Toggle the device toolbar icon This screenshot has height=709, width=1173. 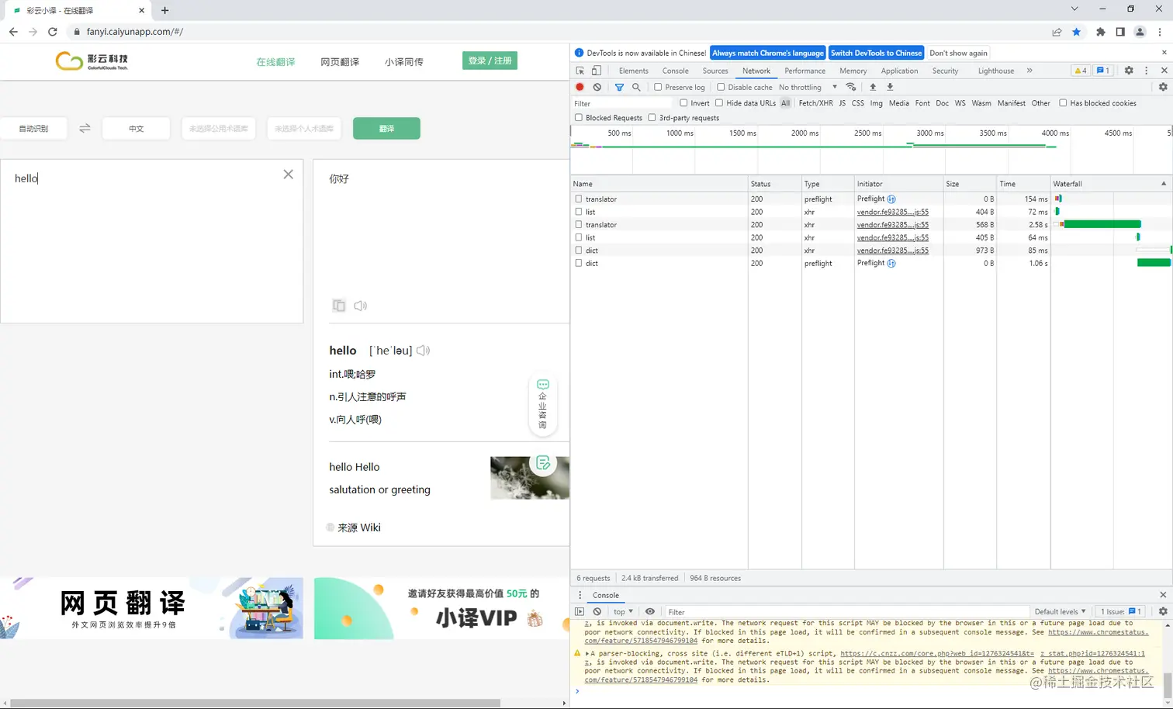coord(597,71)
